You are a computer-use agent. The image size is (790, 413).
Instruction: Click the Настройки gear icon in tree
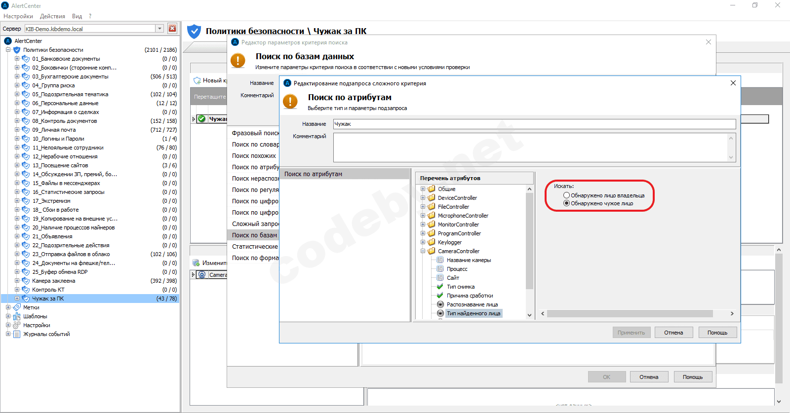(17, 325)
